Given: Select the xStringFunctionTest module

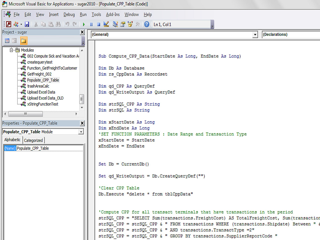Looking at the screenshot, I should [x=43, y=104].
